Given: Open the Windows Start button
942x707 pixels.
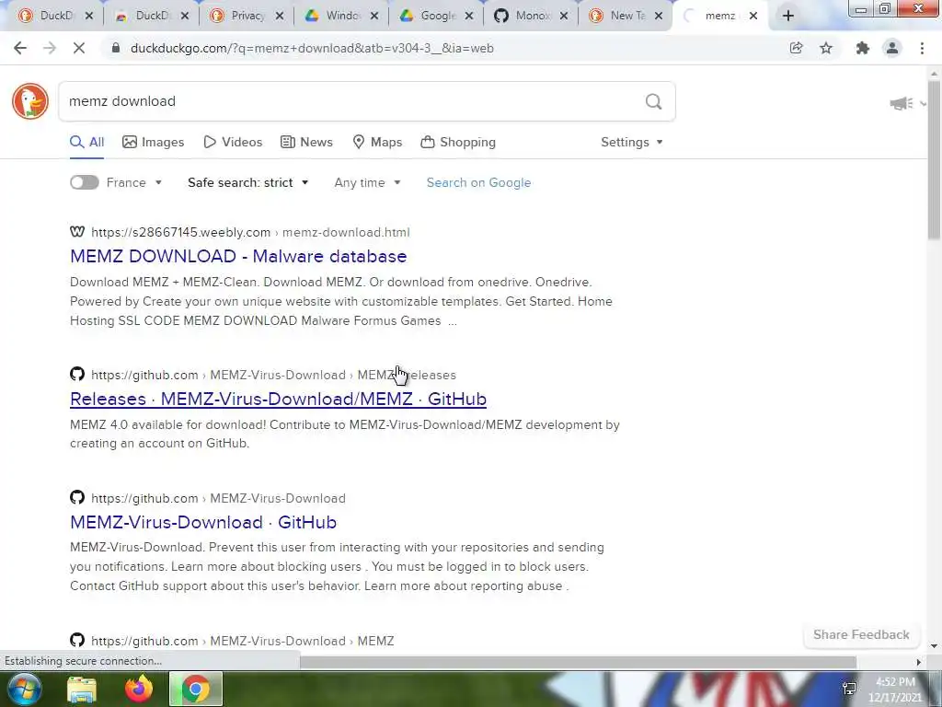Looking at the screenshot, I should pyautogui.click(x=24, y=689).
